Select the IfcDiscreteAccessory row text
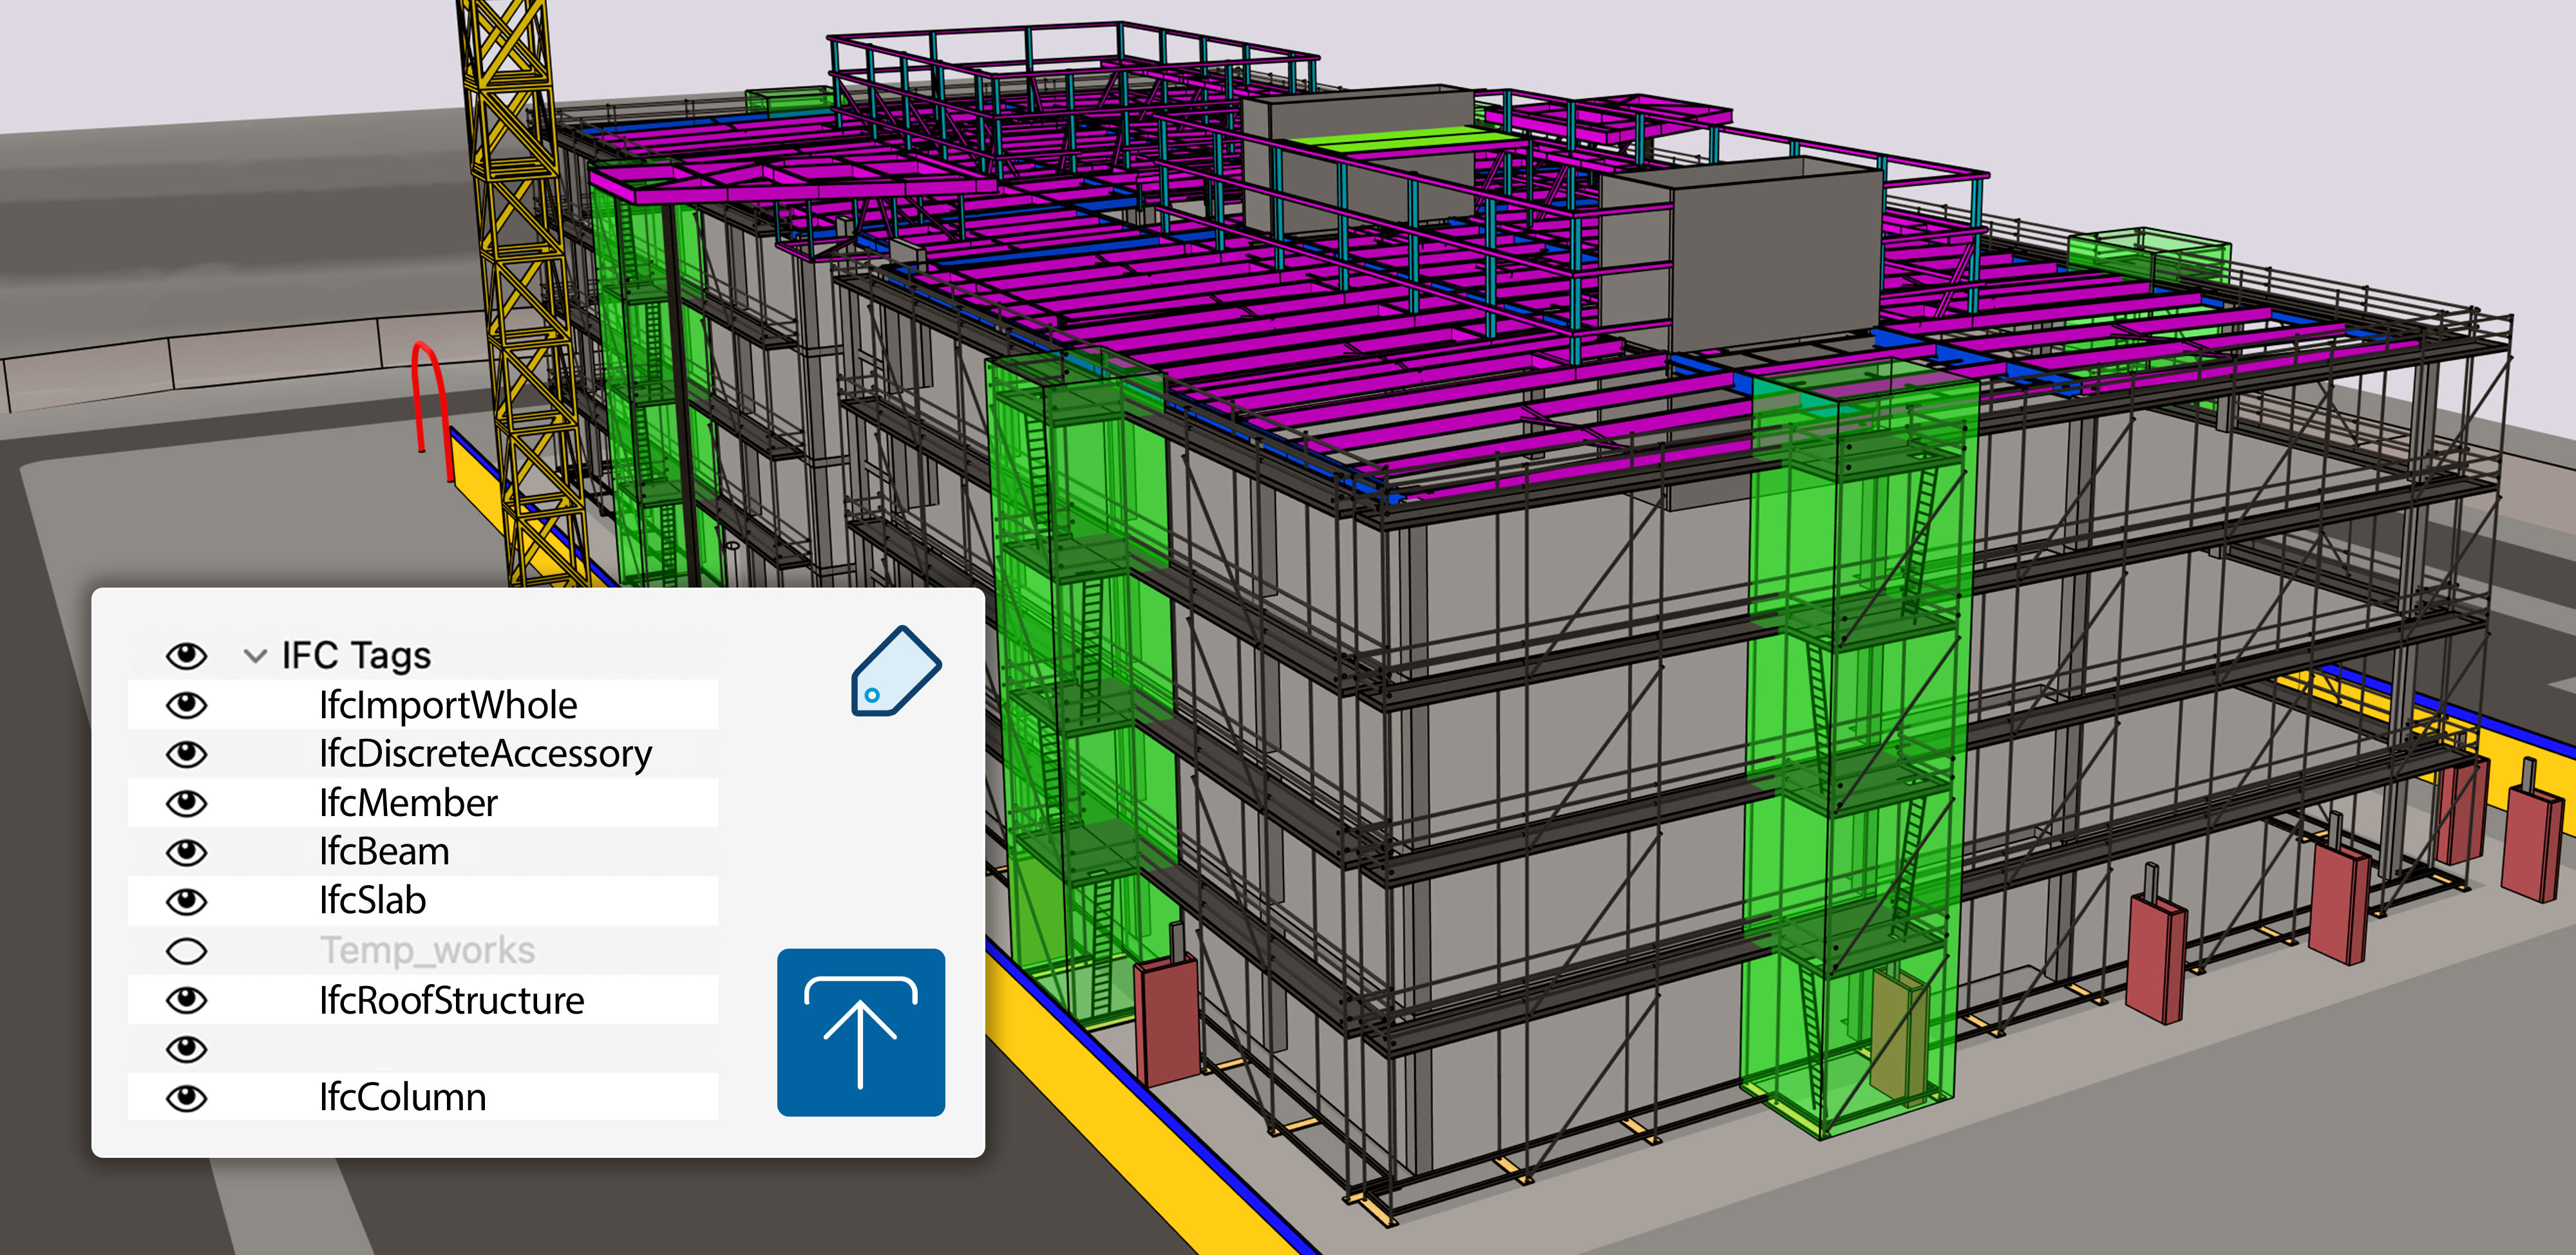 486,754
